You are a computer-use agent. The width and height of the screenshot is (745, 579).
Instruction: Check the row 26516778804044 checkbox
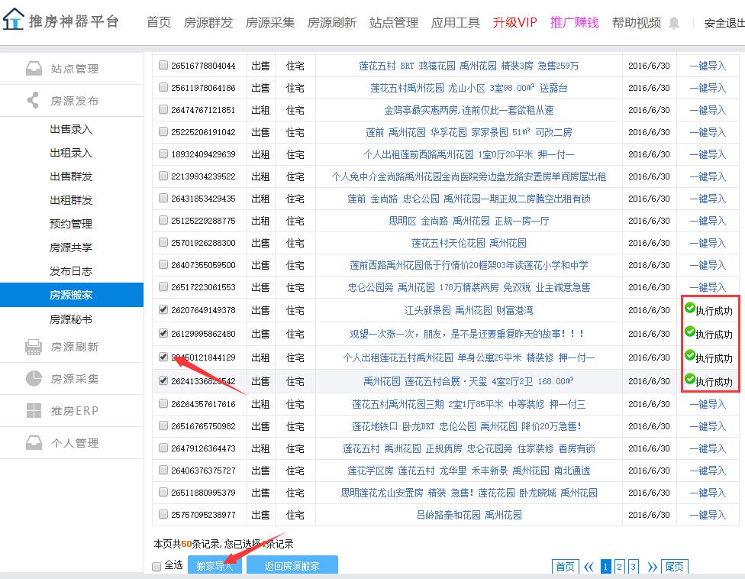(163, 66)
